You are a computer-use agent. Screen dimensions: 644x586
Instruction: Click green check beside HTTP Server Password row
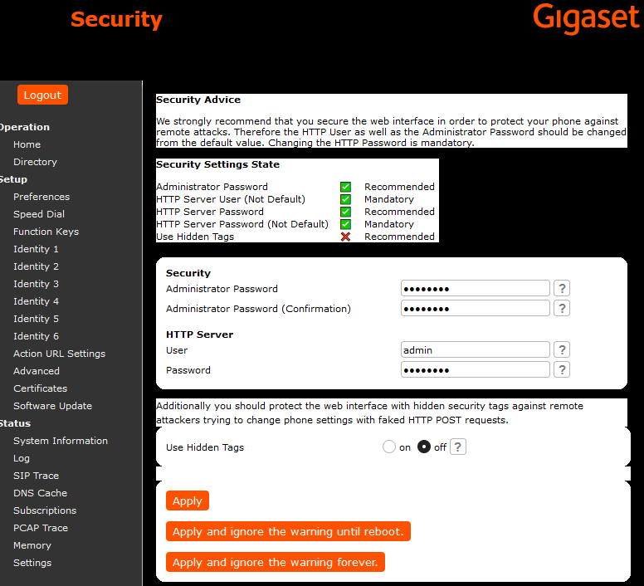tap(345, 212)
